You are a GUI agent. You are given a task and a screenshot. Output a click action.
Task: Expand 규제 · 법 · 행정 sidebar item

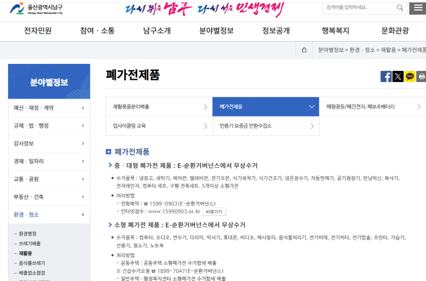tap(49, 126)
